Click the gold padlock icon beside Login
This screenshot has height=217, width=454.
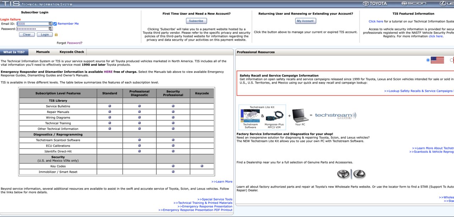pos(56,35)
